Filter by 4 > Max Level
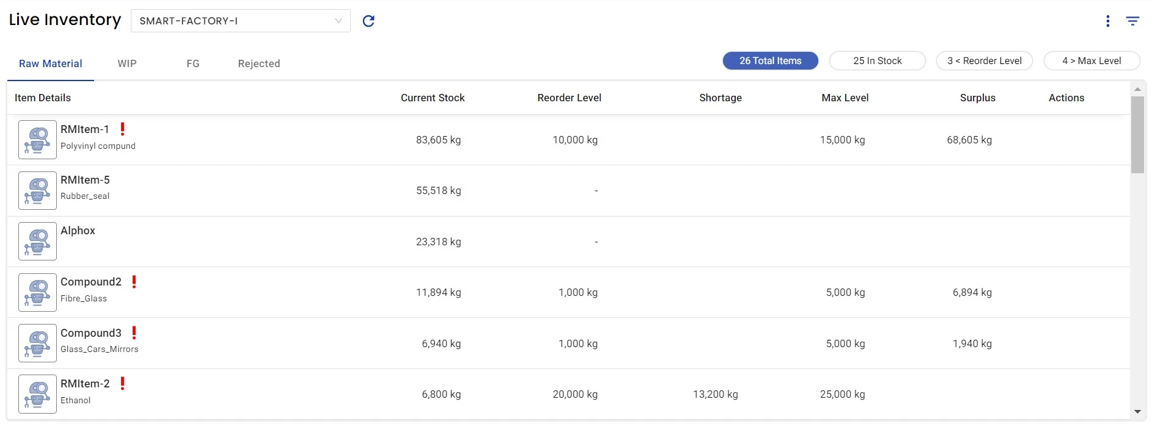This screenshot has width=1152, height=438. pyautogui.click(x=1092, y=61)
